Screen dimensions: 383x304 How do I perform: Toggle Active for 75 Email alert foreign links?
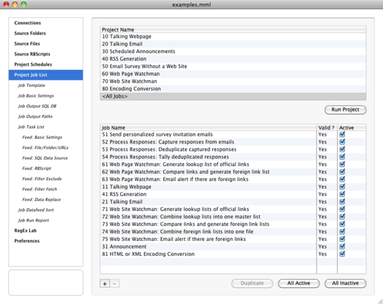tap(342, 239)
